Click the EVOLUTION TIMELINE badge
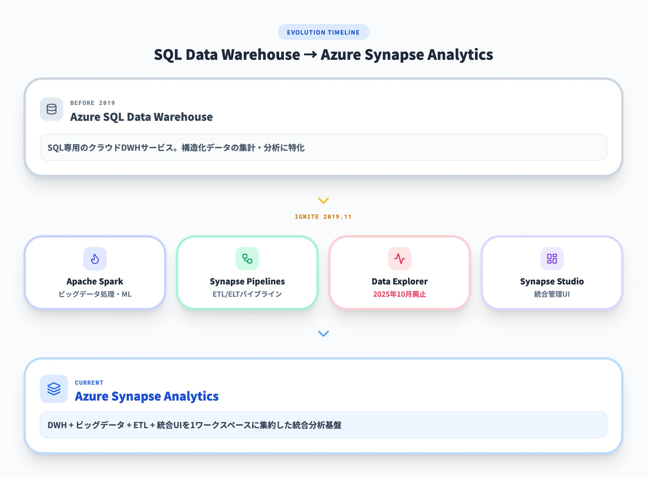647x478 pixels. coord(323,32)
